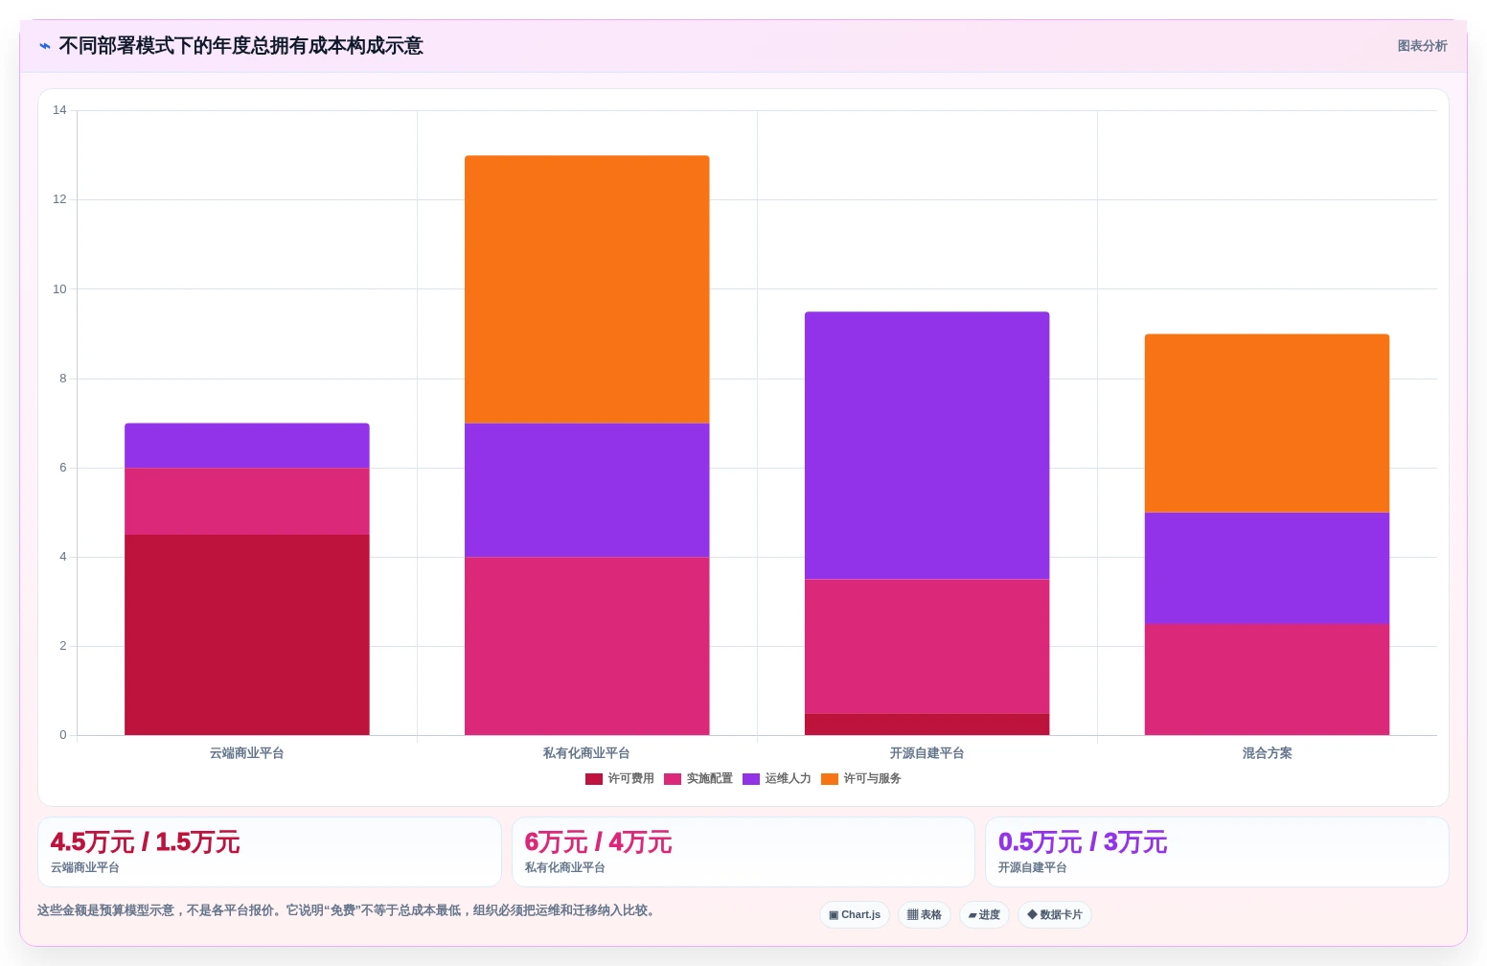Open the 6万元 / 4万元 data card

(x=743, y=852)
